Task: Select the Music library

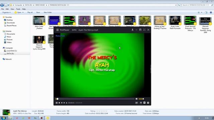Action: point(9,37)
